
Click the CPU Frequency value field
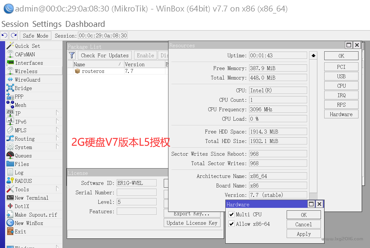278,109
